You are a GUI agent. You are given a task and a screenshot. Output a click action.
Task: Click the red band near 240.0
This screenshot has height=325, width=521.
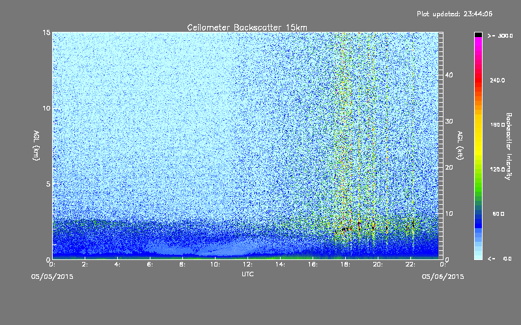coord(478,80)
